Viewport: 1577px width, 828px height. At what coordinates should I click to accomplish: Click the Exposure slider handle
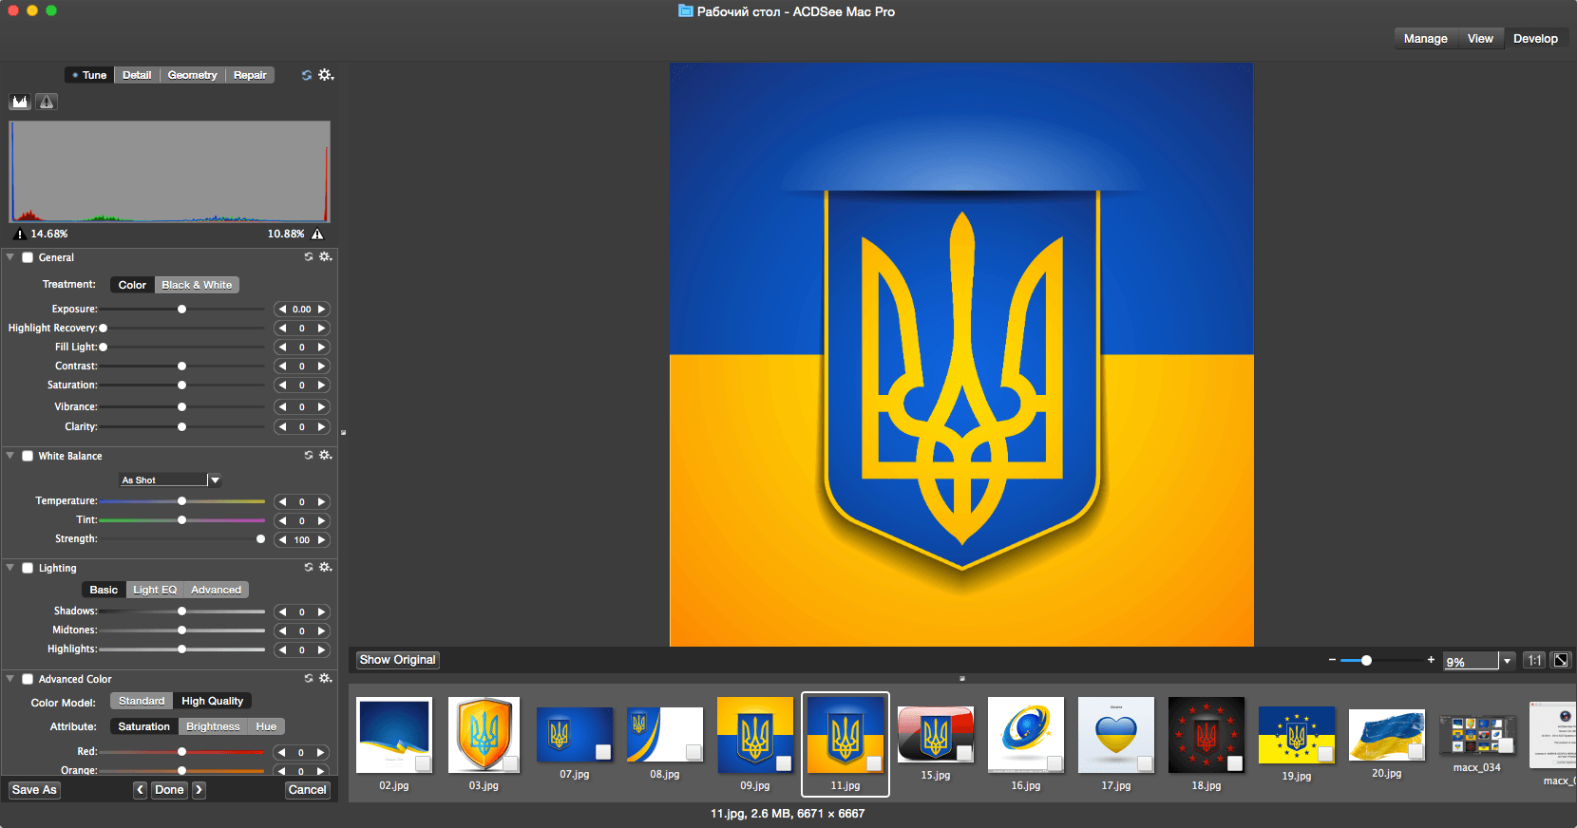[x=181, y=310]
